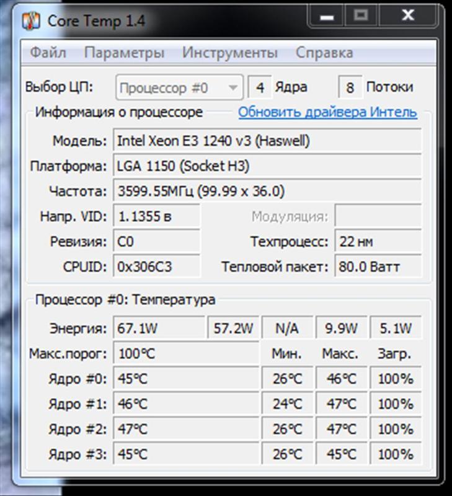Viewport: 452px width, 496px height.
Task: Click the 5.1W energy value
Action: [x=396, y=328]
